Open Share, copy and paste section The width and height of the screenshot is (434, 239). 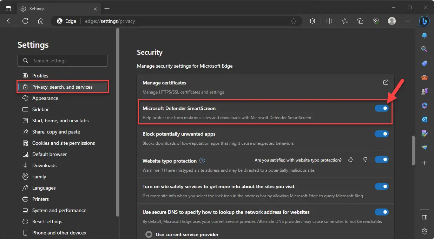pyautogui.click(x=63, y=132)
